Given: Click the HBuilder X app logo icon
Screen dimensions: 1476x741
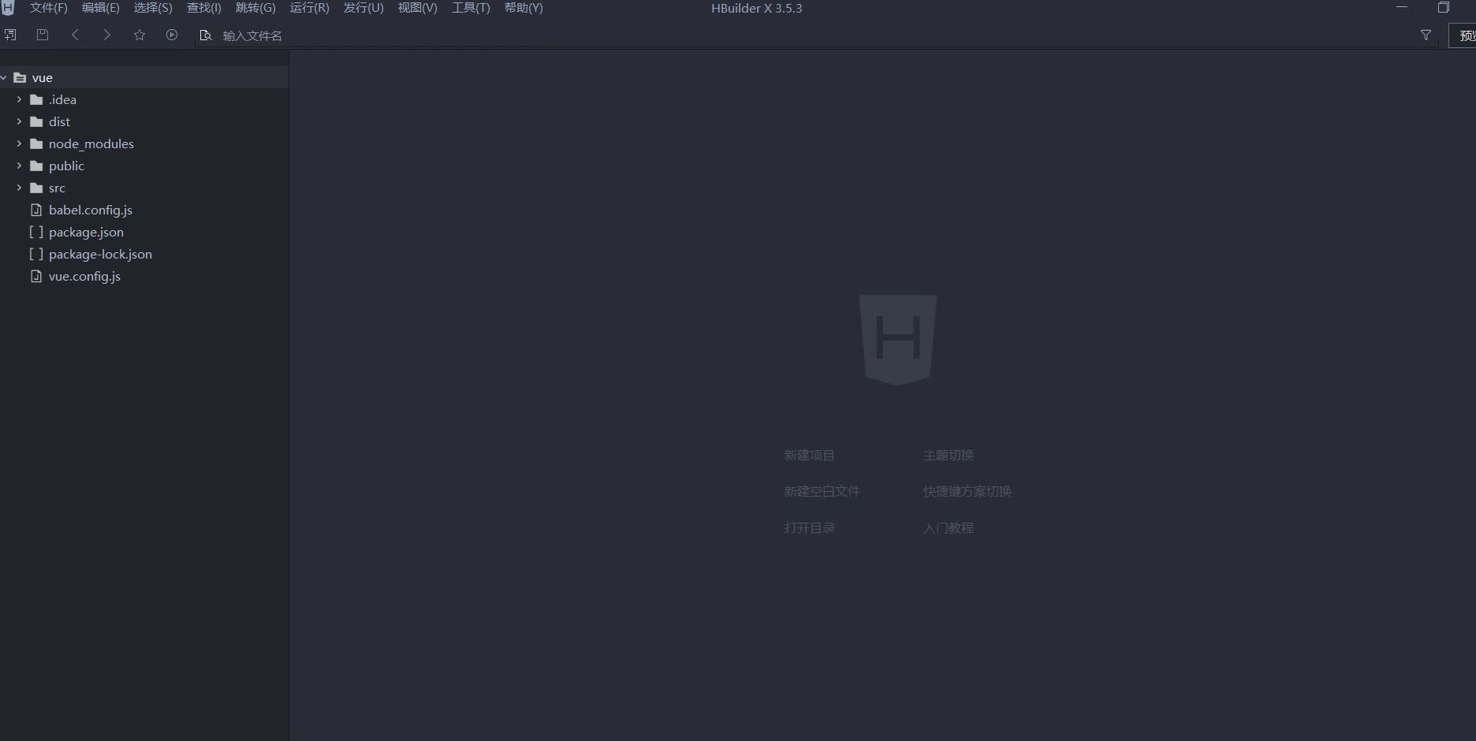Looking at the screenshot, I should click(x=8, y=8).
